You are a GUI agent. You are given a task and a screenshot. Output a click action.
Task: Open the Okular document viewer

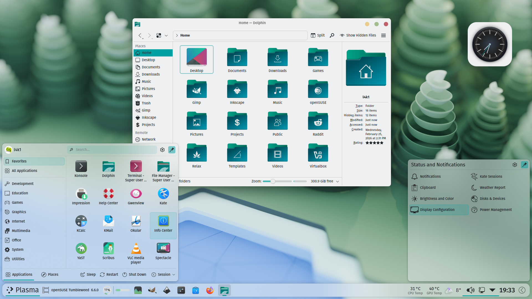pyautogui.click(x=136, y=224)
